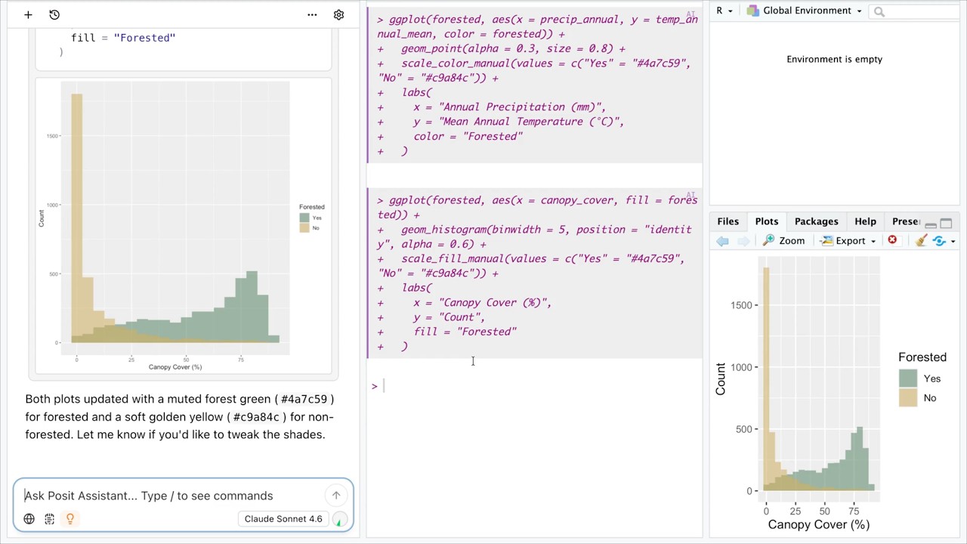The image size is (967, 544).
Task: Click the Zoom magnifier icon in Plots toolbar
Action: 769,241
